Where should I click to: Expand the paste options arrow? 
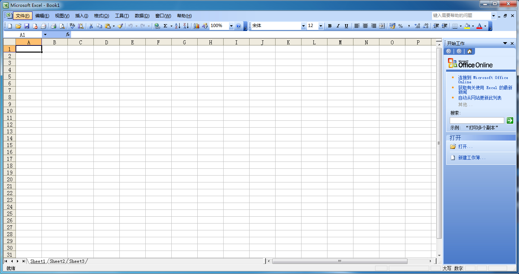(x=114, y=26)
